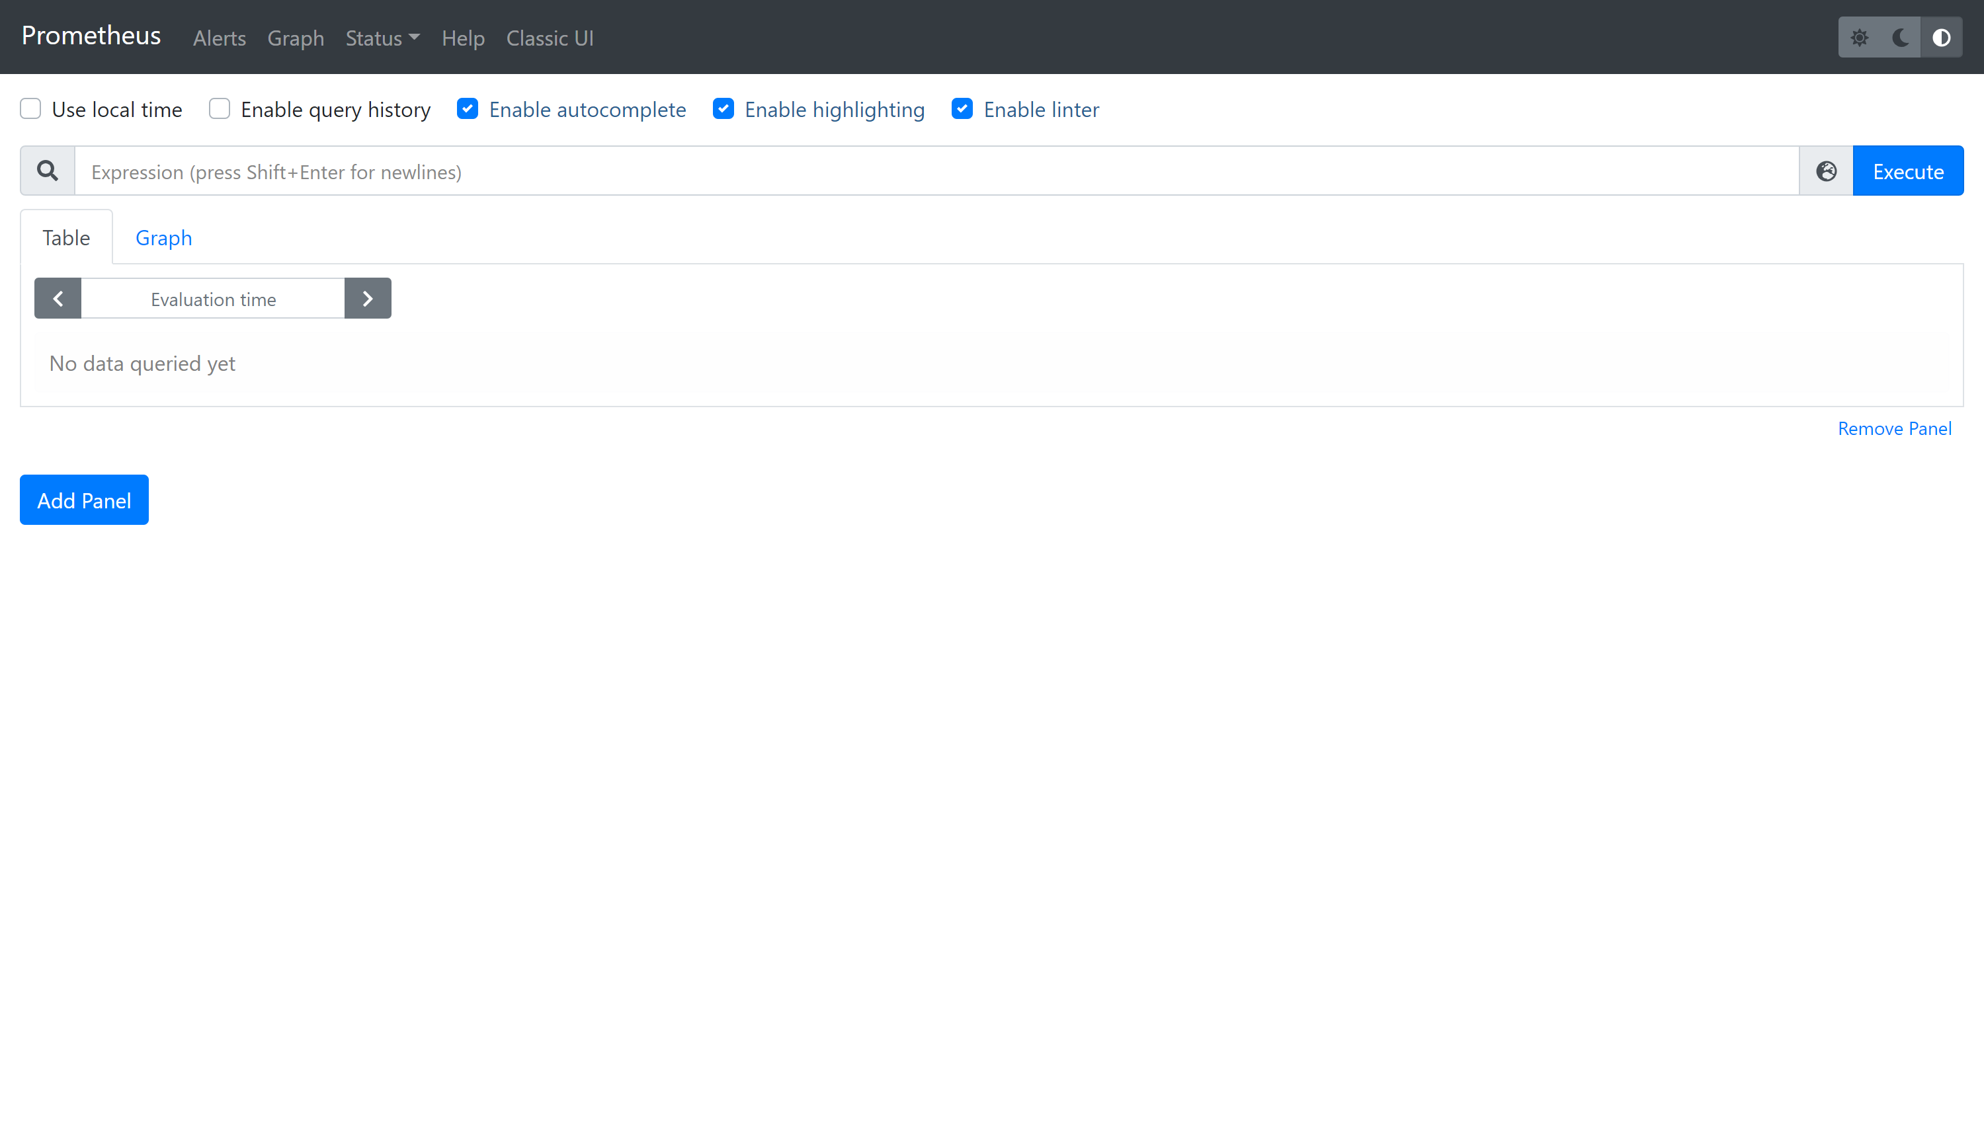Select the browser-preference half-circle theme icon
This screenshot has width=1984, height=1133.
point(1941,38)
